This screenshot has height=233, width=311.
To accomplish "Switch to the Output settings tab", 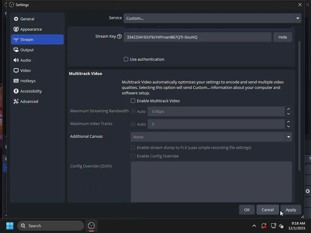I will [x=37, y=50].
